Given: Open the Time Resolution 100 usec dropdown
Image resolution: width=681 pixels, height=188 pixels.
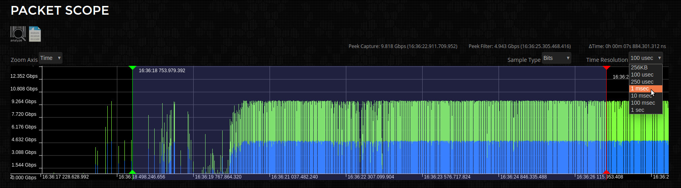Looking at the screenshot, I should 646,58.
